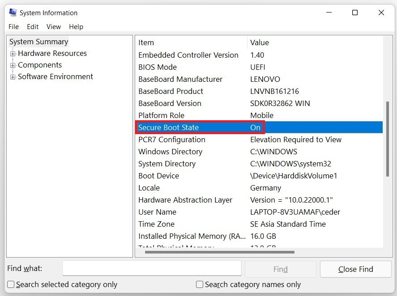
Task: Enable Search selected category only checkbox
Action: pos(11,284)
